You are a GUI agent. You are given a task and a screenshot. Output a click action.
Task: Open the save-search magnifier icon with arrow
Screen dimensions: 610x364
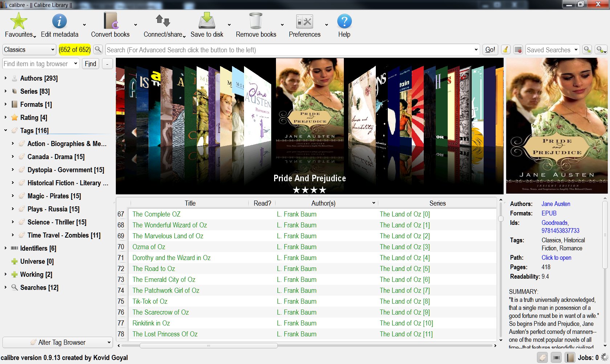click(601, 49)
